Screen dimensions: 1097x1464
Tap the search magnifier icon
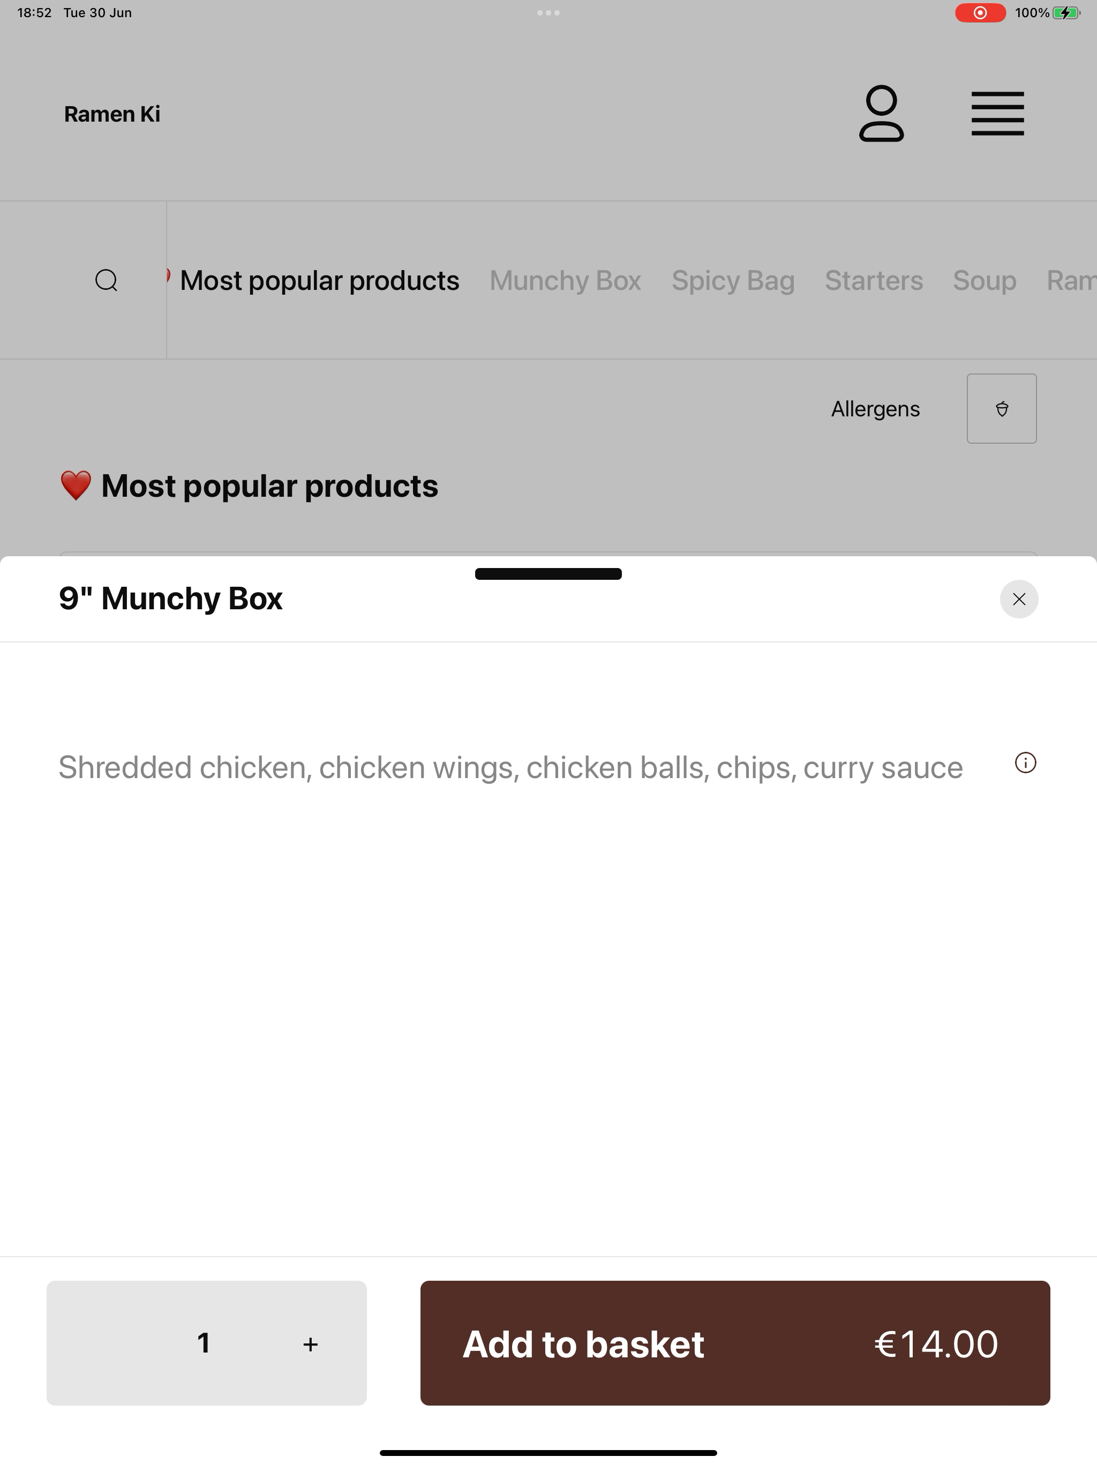[x=107, y=280]
